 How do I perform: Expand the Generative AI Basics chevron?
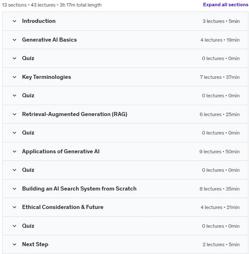(x=14, y=40)
